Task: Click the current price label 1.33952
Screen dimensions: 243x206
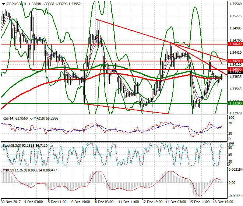Action: pyautogui.click(x=235, y=72)
